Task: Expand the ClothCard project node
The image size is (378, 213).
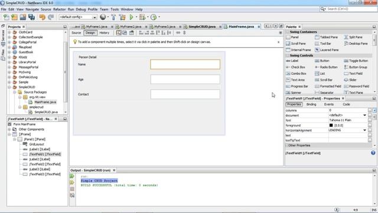Action: 9,32
